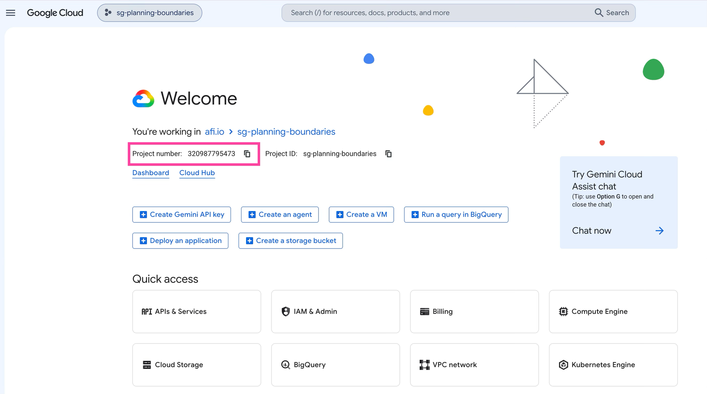
Task: Open the IAM & Admin shield card
Action: coord(335,312)
